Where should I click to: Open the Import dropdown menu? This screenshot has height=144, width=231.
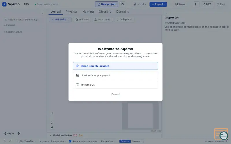tap(139, 4)
